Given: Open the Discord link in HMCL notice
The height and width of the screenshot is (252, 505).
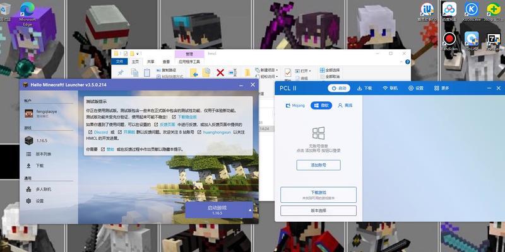Looking at the screenshot, I should (x=101, y=132).
